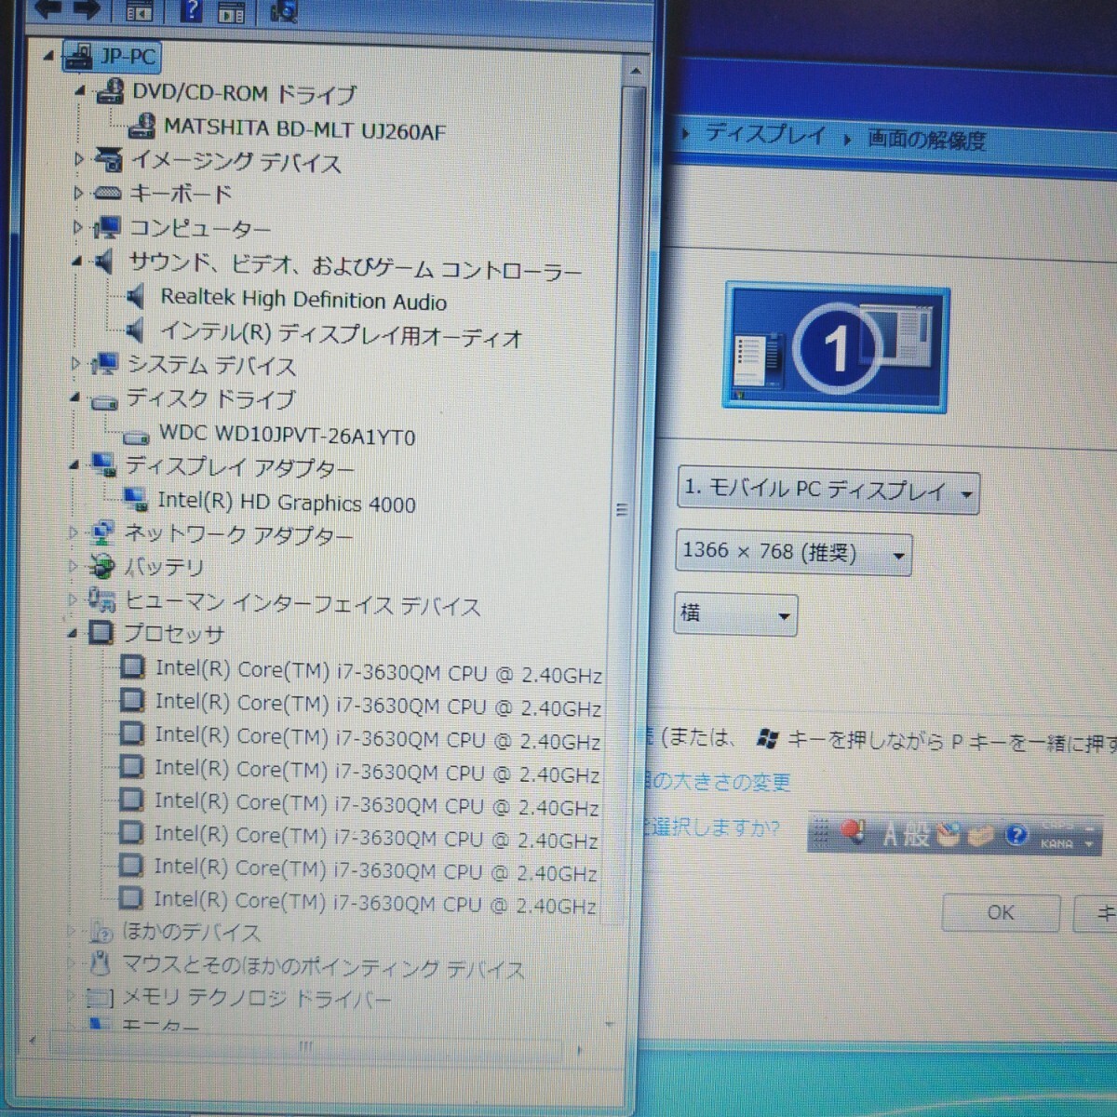Expand the イメージング デバイス branch
This screenshot has width=1117, height=1117.
79,159
